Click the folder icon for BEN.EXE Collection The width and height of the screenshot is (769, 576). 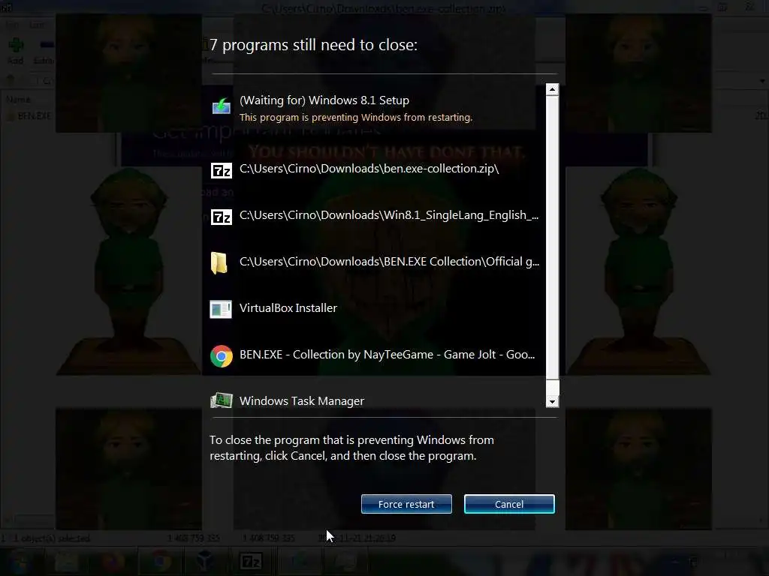(x=219, y=263)
